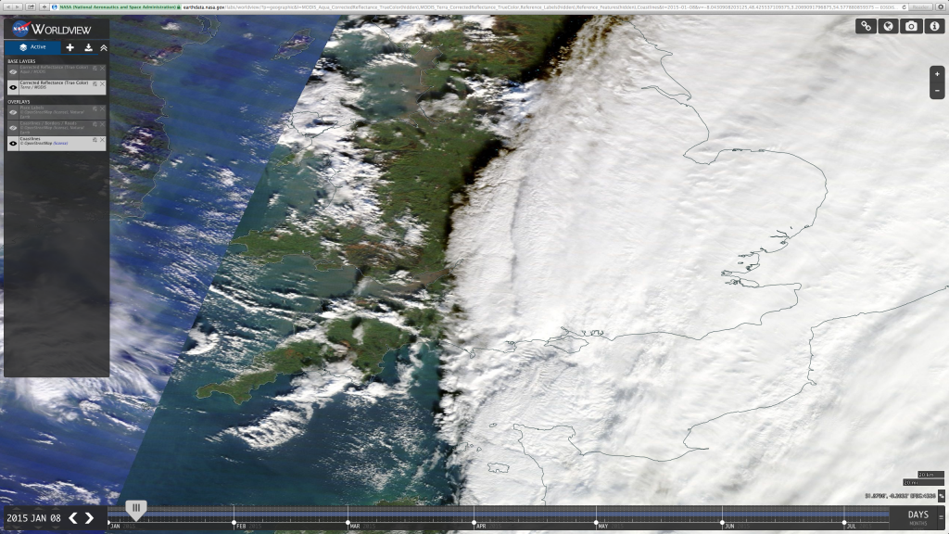Remove the Coastlines / Borders / Roads overlay

tap(102, 124)
